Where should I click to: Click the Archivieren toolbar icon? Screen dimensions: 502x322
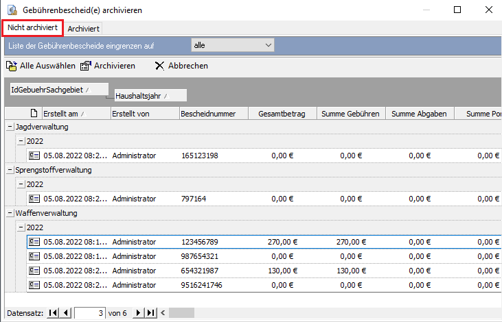tap(86, 66)
